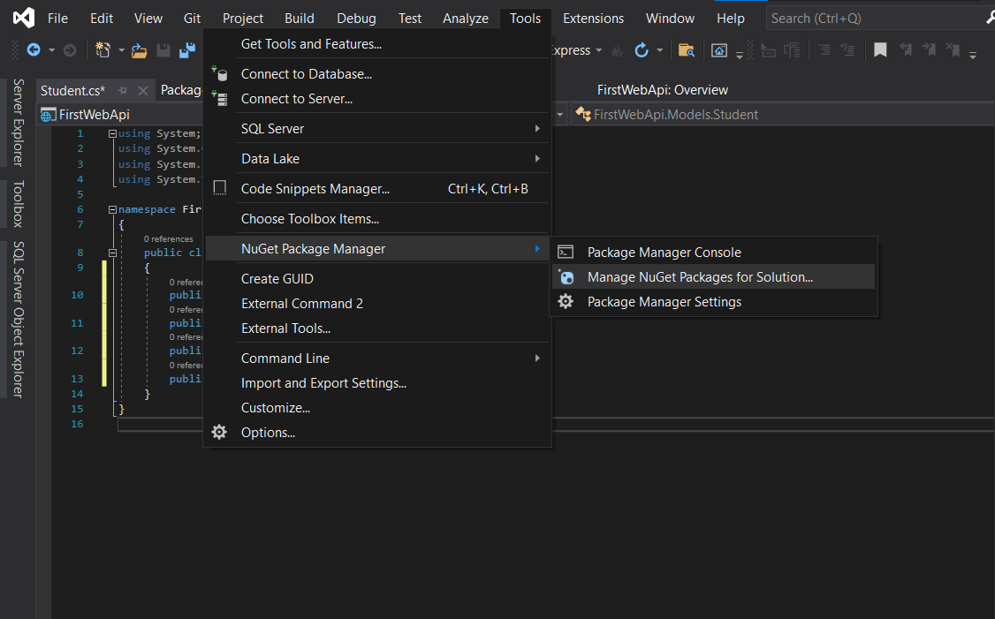Save all files using Save All icon
995x619 pixels.
186,50
